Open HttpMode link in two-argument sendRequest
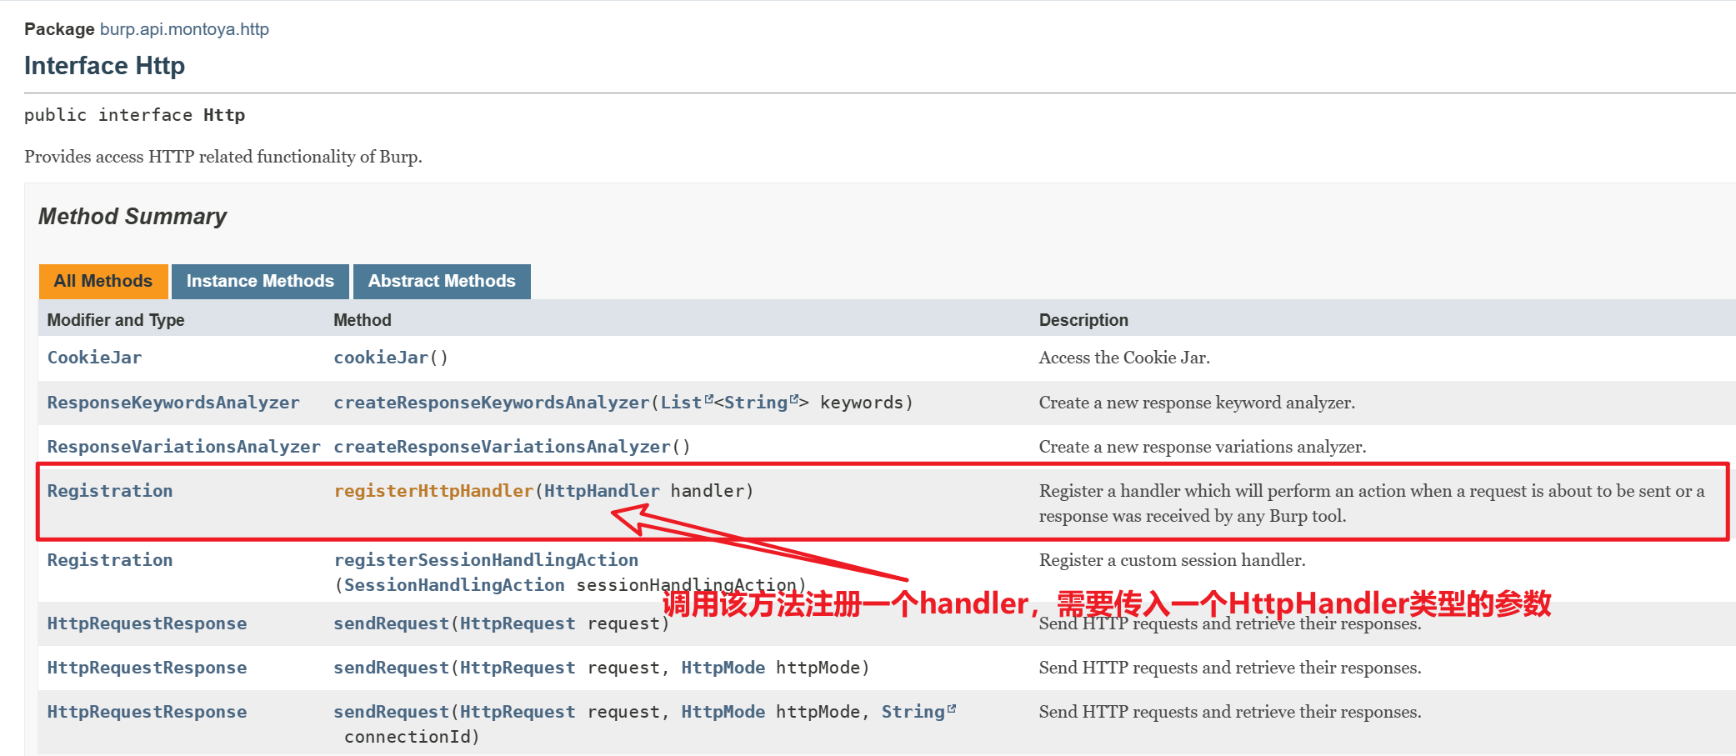Screen dimensions: 1736x756 [x=723, y=668]
